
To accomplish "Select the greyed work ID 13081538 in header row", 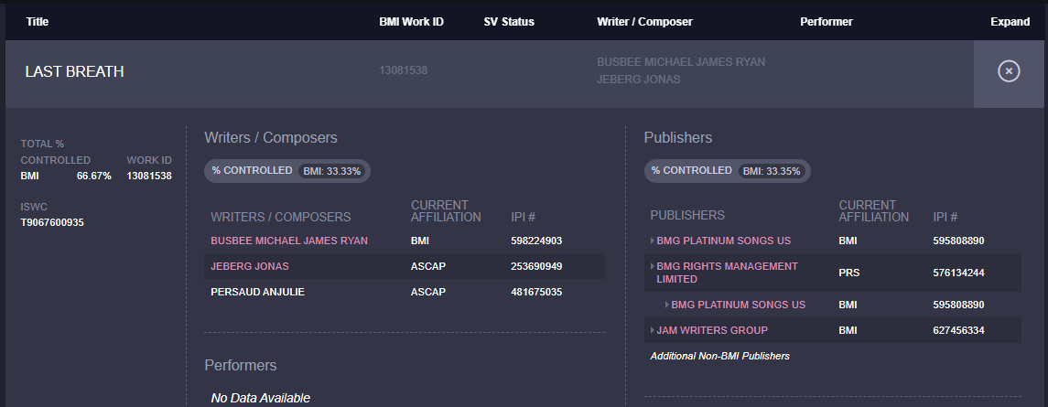I will point(403,70).
